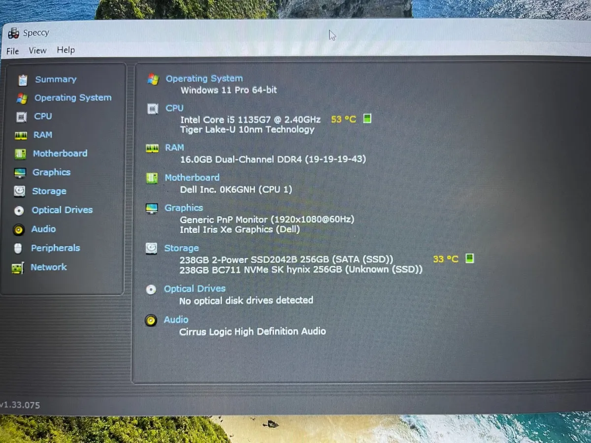Screen dimensions: 591x443
Task: Select Optical Drives in the sidebar
Action: pyautogui.click(x=62, y=210)
